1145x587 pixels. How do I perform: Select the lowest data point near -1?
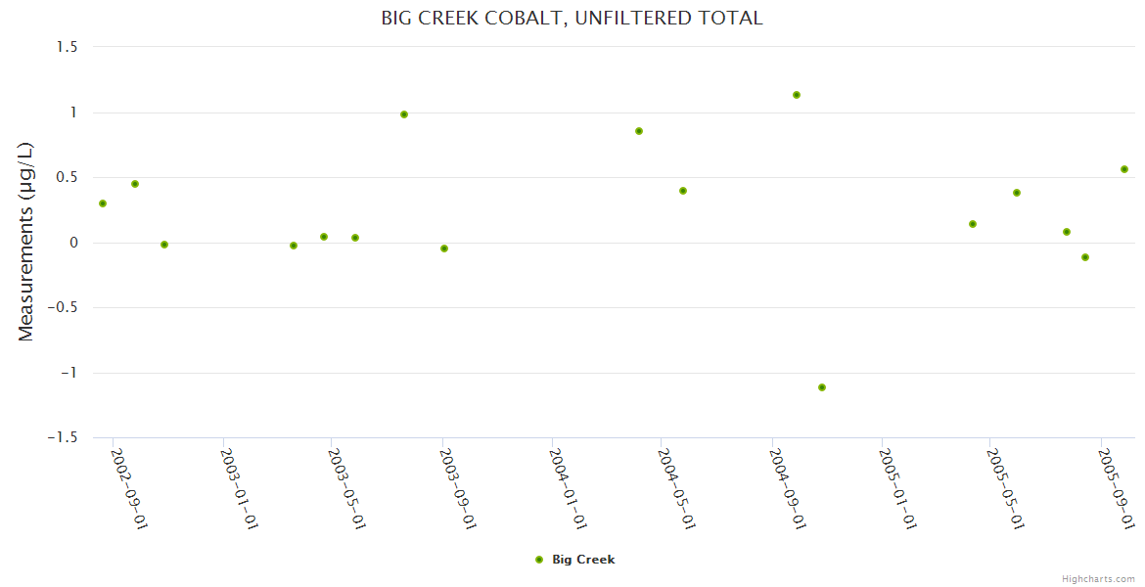822,387
